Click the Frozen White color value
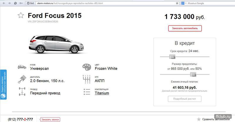 tap(106, 69)
